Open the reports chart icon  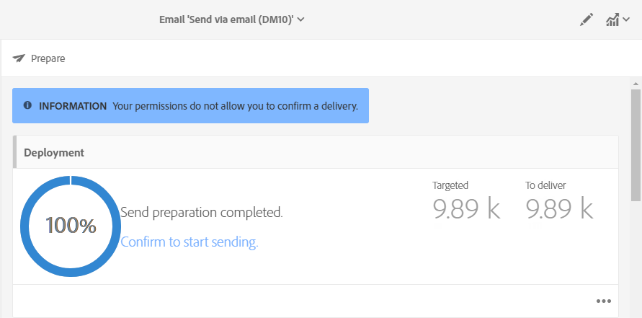pyautogui.click(x=612, y=20)
